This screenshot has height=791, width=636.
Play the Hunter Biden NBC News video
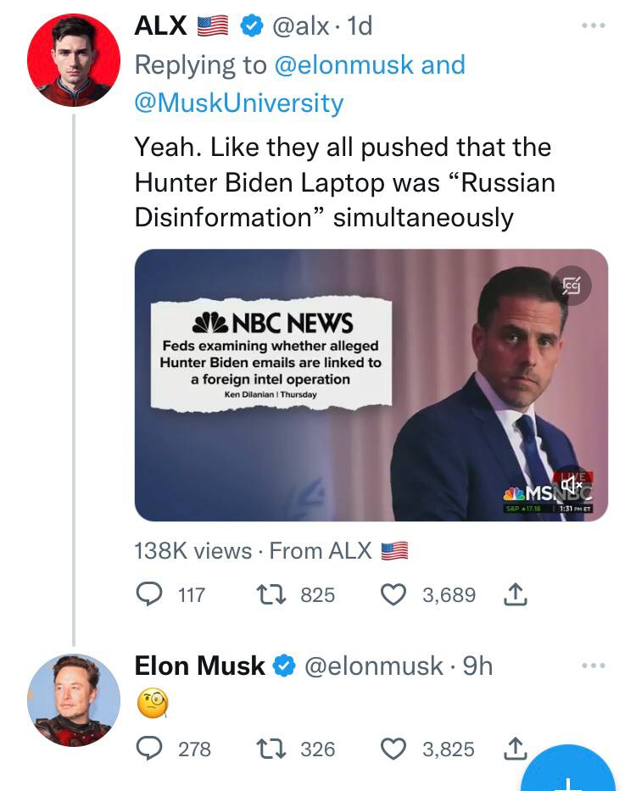pyautogui.click(x=371, y=385)
